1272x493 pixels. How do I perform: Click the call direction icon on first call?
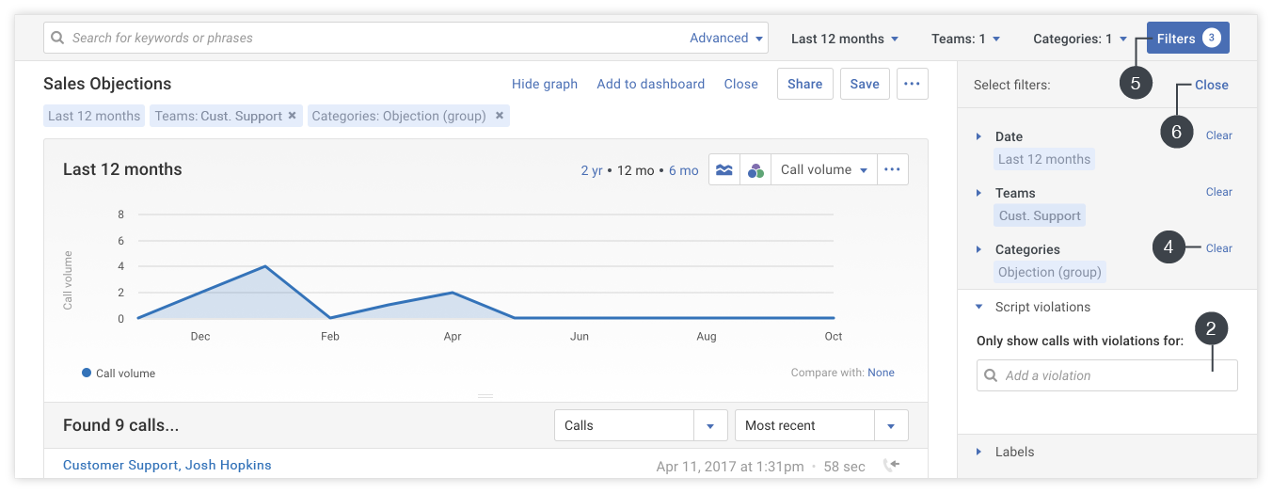[892, 465]
